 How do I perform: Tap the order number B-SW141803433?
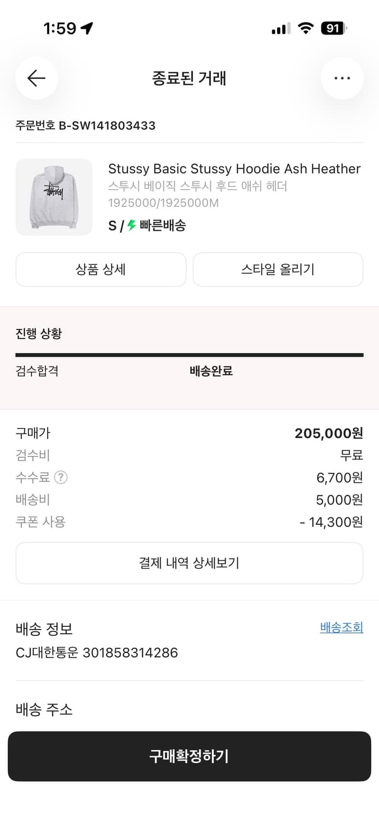click(x=85, y=125)
